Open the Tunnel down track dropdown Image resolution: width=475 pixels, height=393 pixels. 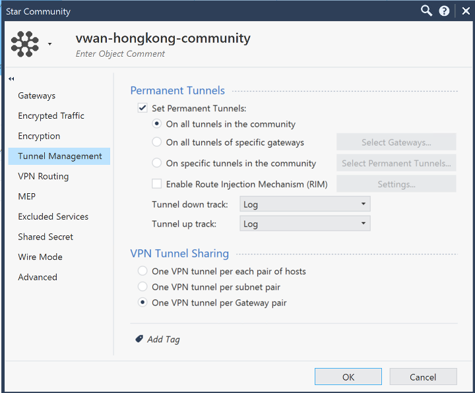click(305, 204)
